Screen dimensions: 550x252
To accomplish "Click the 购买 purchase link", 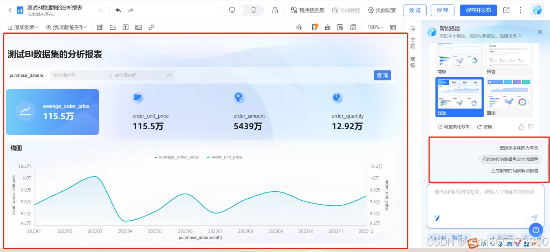I will [x=459, y=237].
